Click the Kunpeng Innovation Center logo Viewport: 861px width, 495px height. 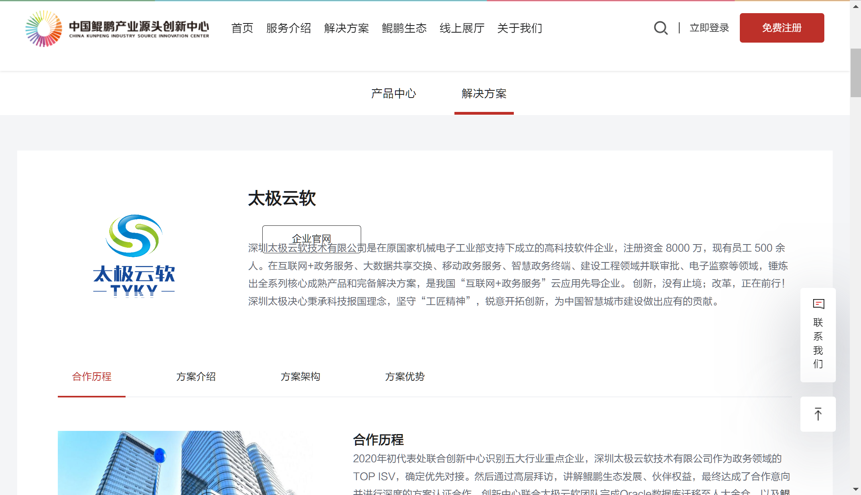117,28
